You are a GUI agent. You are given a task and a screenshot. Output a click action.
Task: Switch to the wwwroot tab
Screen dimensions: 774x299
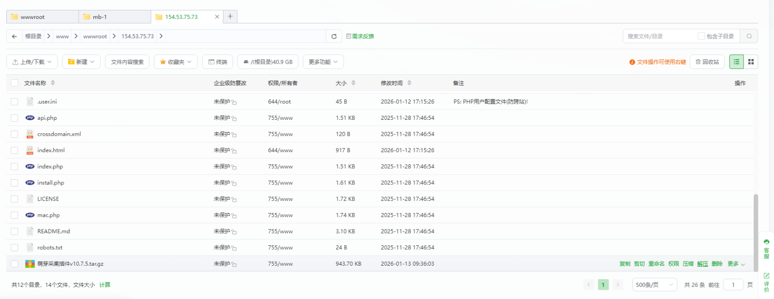[x=43, y=17]
